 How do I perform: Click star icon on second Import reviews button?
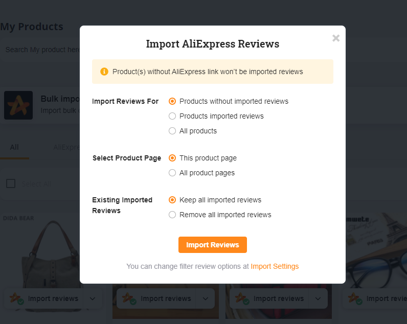click(x=129, y=298)
